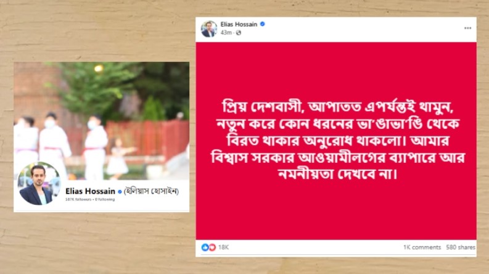View the 1K comments
This screenshot has height=274, width=489.
click(x=422, y=247)
